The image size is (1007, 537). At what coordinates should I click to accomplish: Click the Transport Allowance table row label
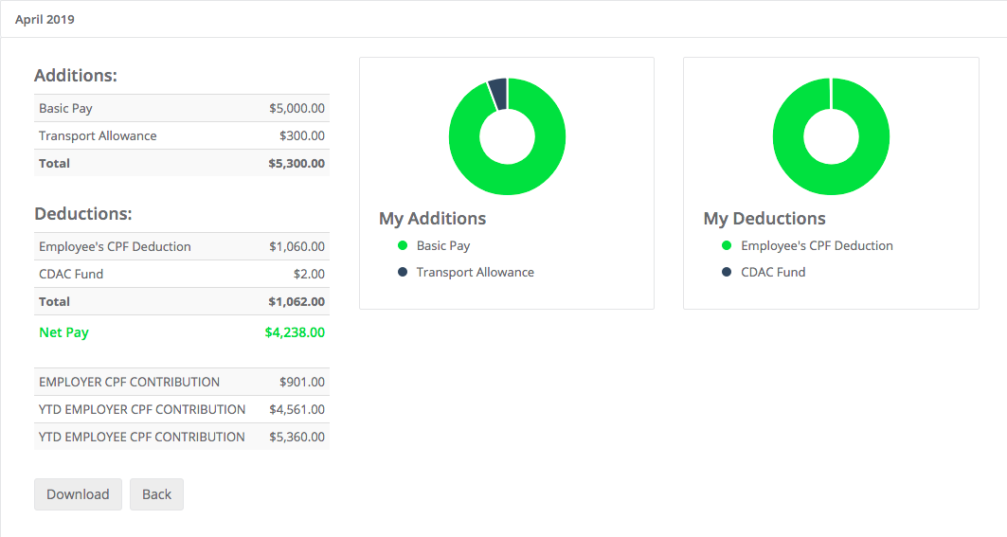point(98,135)
